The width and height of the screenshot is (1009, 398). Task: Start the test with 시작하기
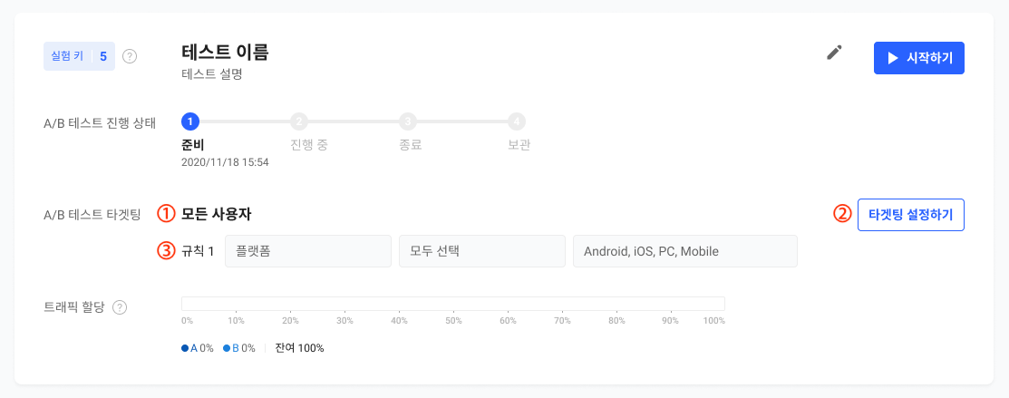(x=919, y=58)
